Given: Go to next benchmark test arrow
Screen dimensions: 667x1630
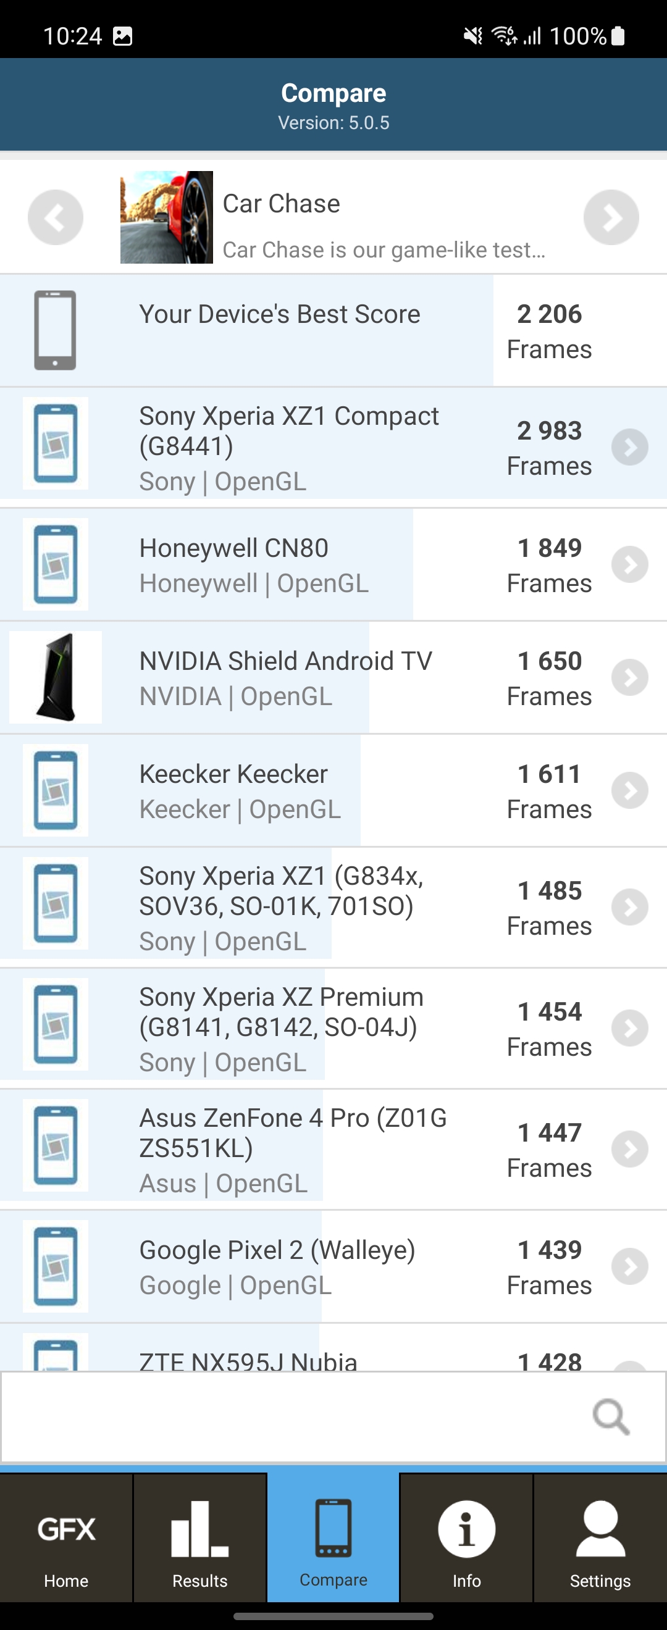Looking at the screenshot, I should pos(611,217).
